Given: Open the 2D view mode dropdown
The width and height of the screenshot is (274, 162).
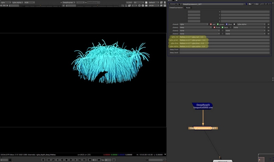Looking at the screenshot, I should point(139,3).
